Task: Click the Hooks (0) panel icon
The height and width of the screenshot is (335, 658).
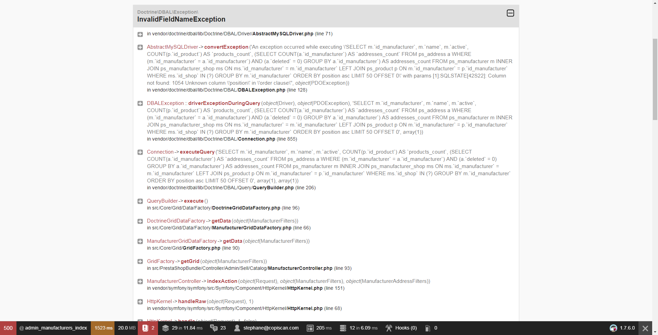Action: pos(401,328)
